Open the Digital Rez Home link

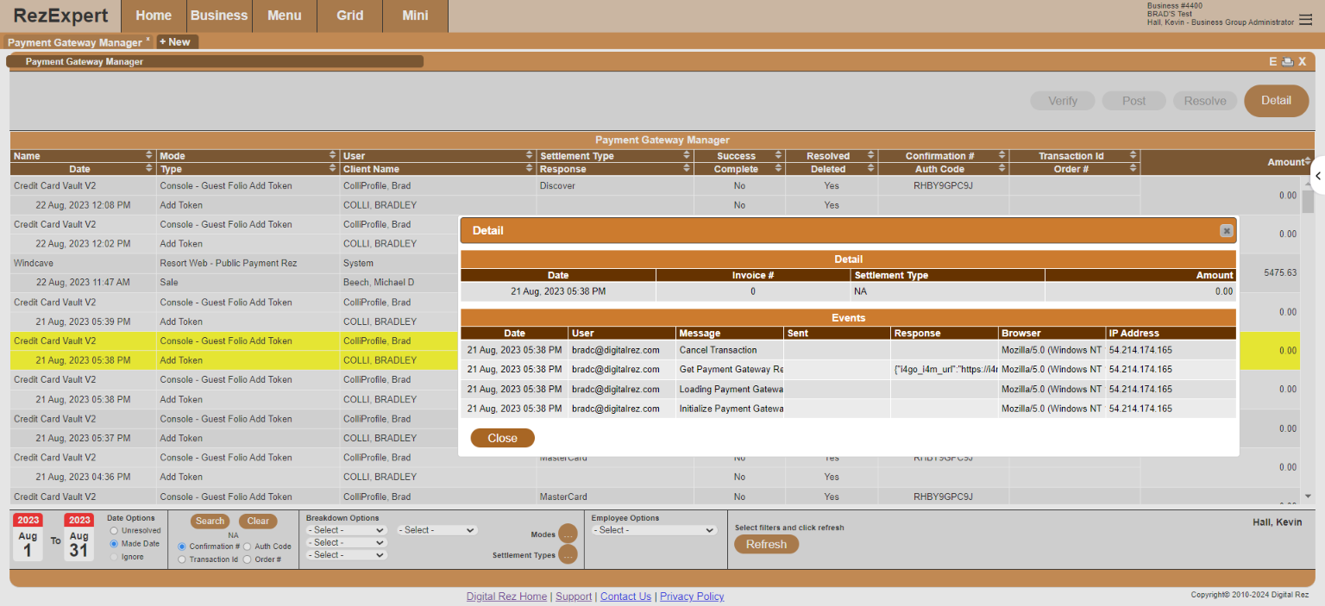[x=506, y=597]
